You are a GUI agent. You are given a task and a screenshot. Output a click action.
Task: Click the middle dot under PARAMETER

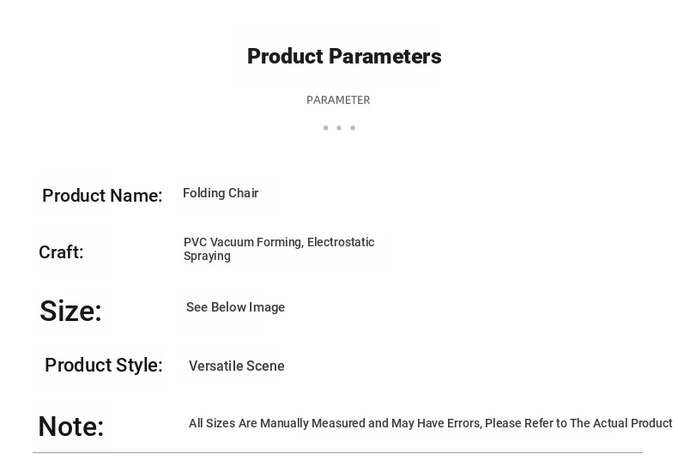[x=339, y=128]
